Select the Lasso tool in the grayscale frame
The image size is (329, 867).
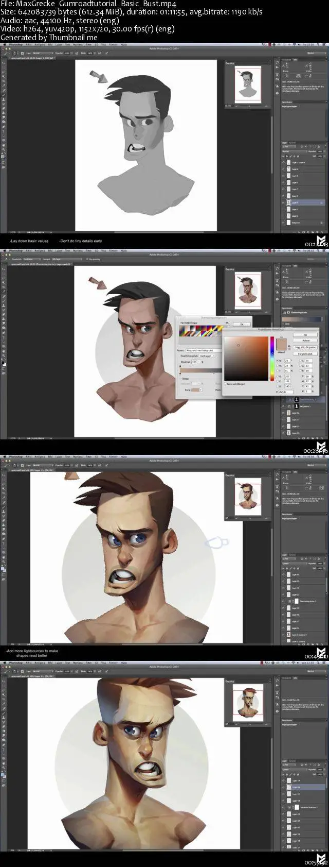(4, 72)
